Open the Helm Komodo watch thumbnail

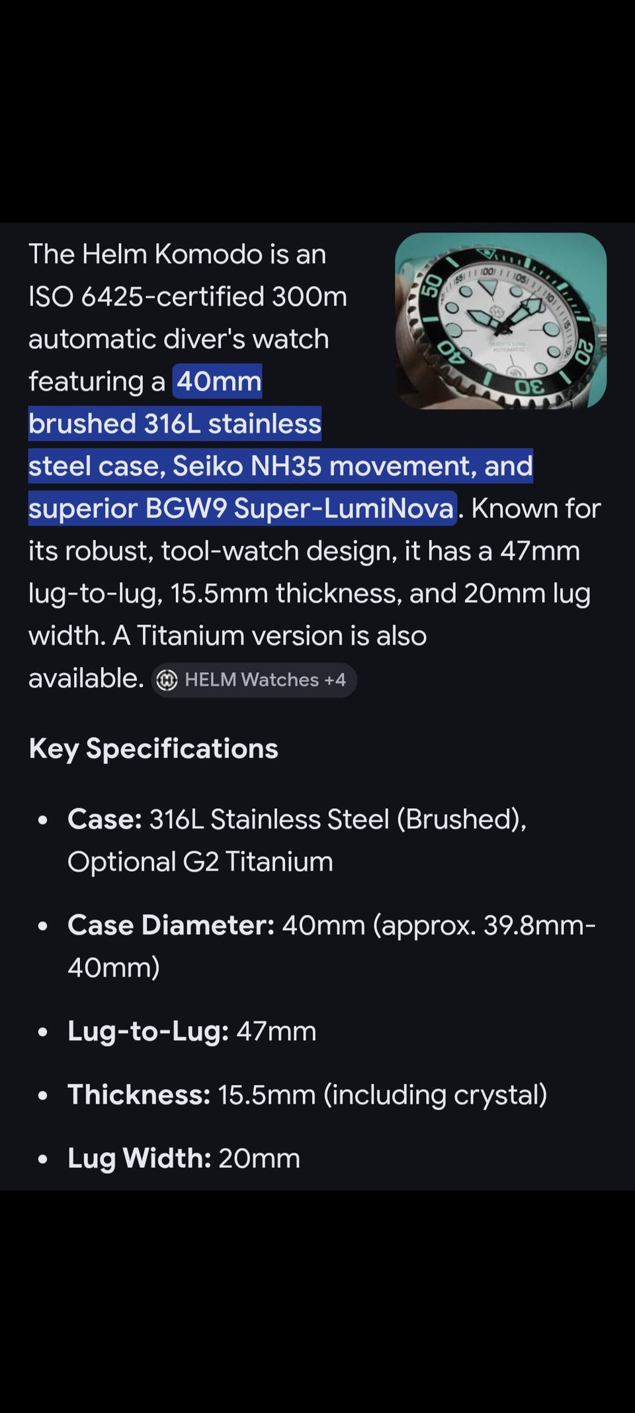(x=500, y=321)
